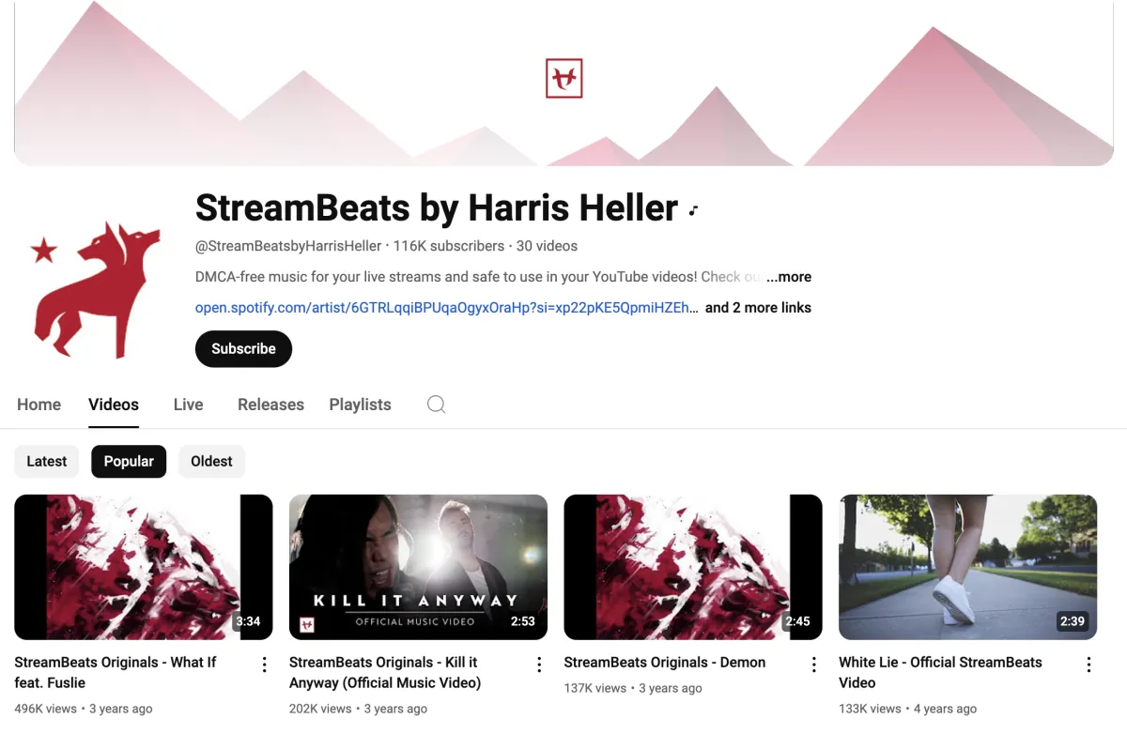
Task: Open options menu for What If video
Action: (x=265, y=665)
